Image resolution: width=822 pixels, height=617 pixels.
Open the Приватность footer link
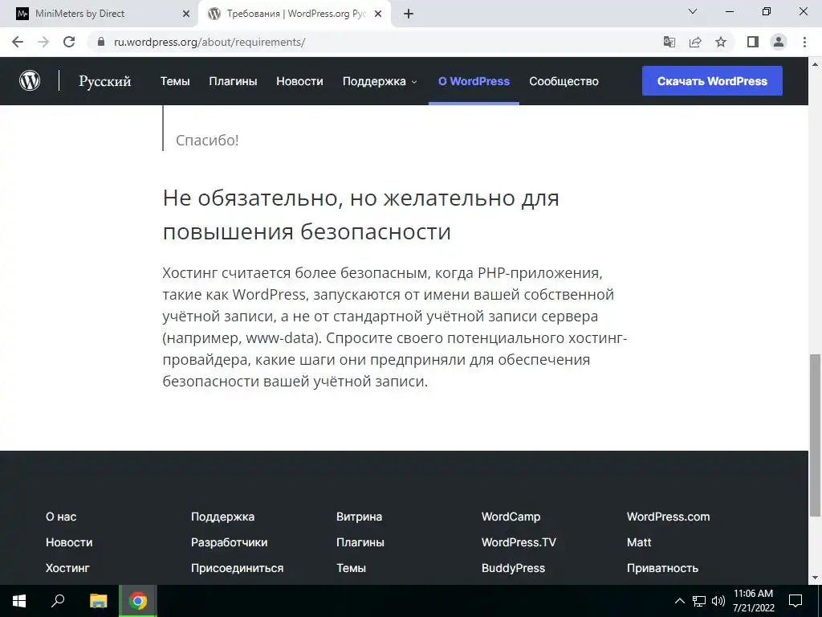click(x=662, y=568)
